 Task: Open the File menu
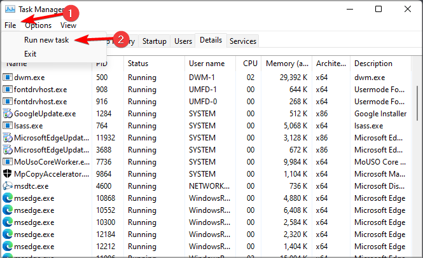click(x=10, y=25)
